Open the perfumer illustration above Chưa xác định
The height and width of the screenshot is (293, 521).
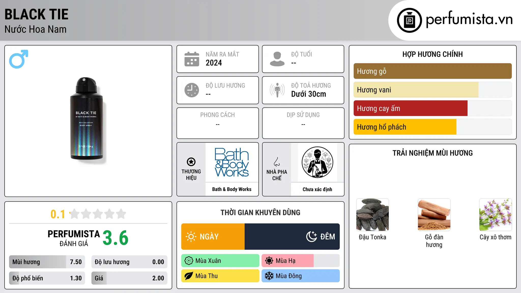click(317, 162)
